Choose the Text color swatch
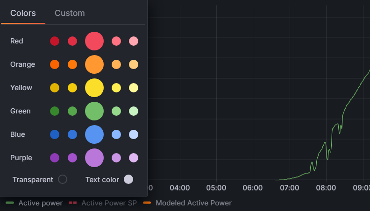Viewport: 370px width, 211px height. pos(128,179)
